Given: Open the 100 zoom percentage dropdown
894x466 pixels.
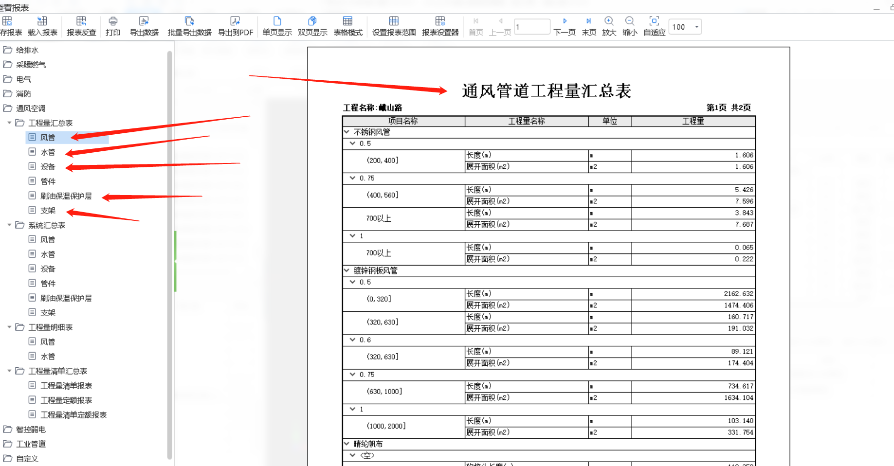Looking at the screenshot, I should click(x=697, y=27).
